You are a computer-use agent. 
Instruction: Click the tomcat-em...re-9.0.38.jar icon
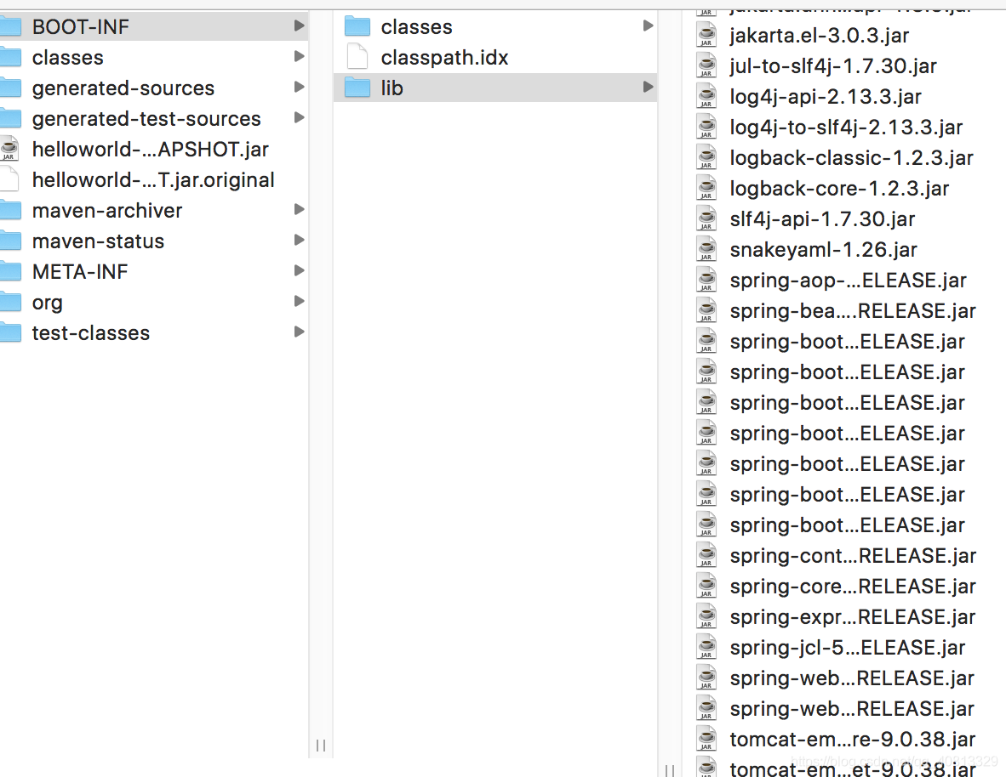click(x=706, y=740)
